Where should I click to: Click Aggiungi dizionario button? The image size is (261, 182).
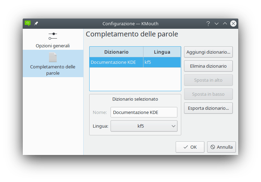pyautogui.click(x=208, y=52)
